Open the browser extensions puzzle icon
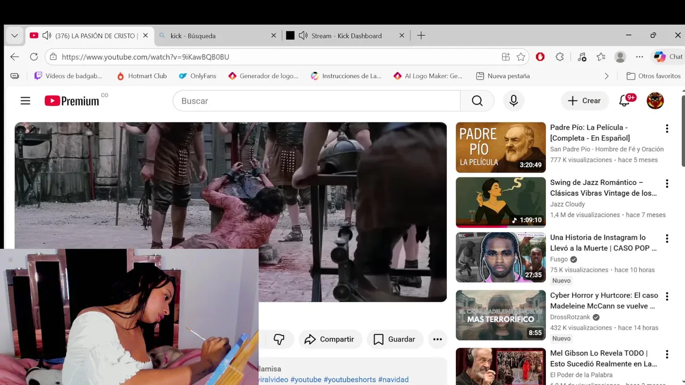This screenshot has width=685, height=385. (560, 57)
